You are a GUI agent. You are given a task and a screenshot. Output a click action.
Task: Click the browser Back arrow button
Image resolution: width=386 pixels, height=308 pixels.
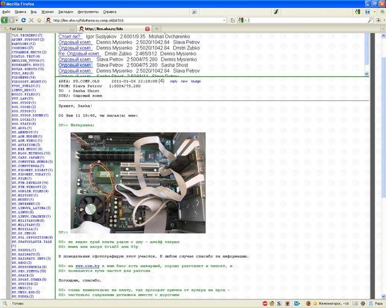pyautogui.click(x=5, y=20)
